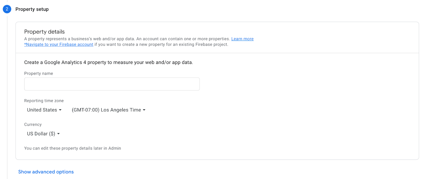Click the arrow icon beside Los Angeles Time
Viewport: 423px width, 179px height.
coord(144,110)
